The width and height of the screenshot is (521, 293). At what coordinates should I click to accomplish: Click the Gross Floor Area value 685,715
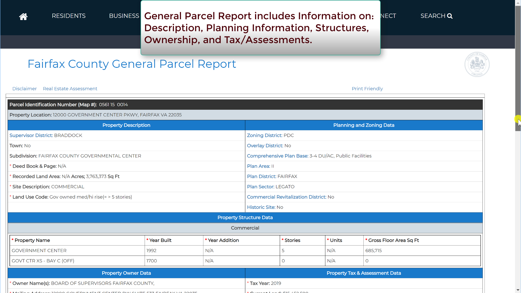(x=373, y=251)
